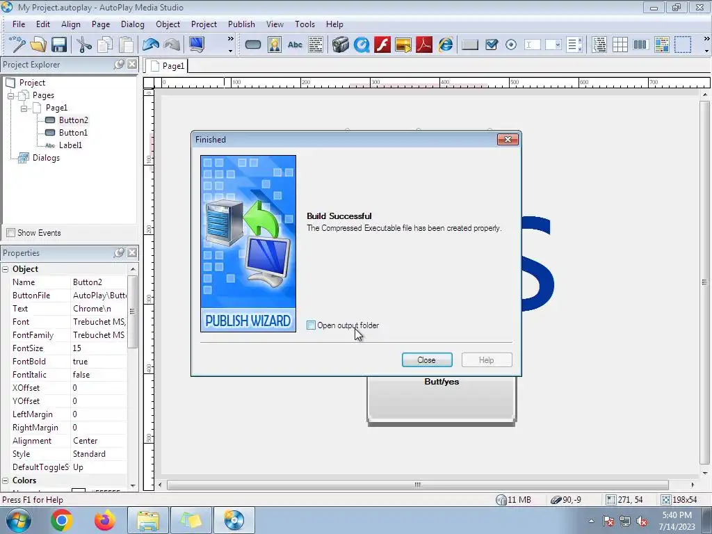Collapse the Pages tree node

(x=11, y=96)
